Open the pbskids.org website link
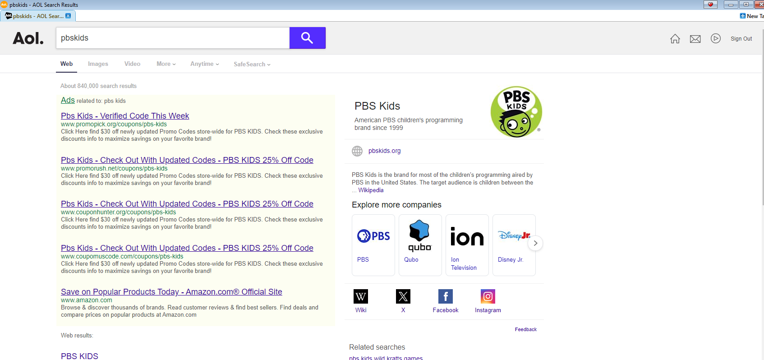Viewport: 764px width, 360px height. [x=384, y=151]
